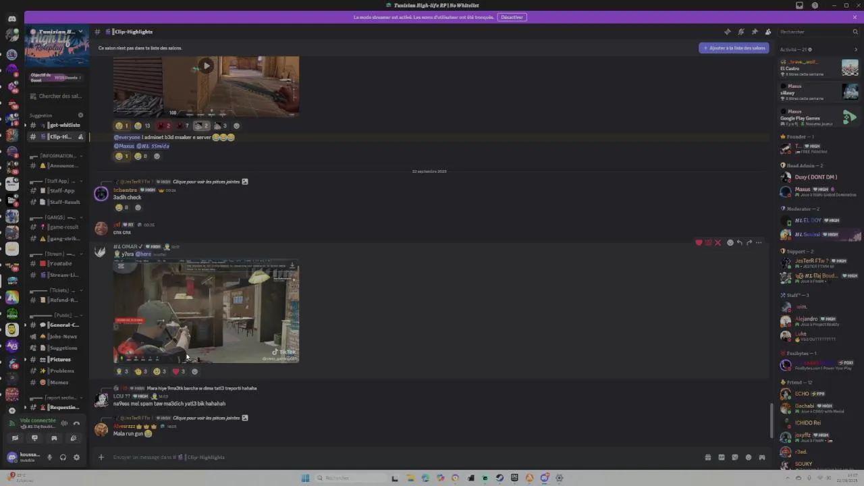This screenshot has height=486, width=864.
Task: Toggle microphone mute in user panel
Action: [49, 457]
